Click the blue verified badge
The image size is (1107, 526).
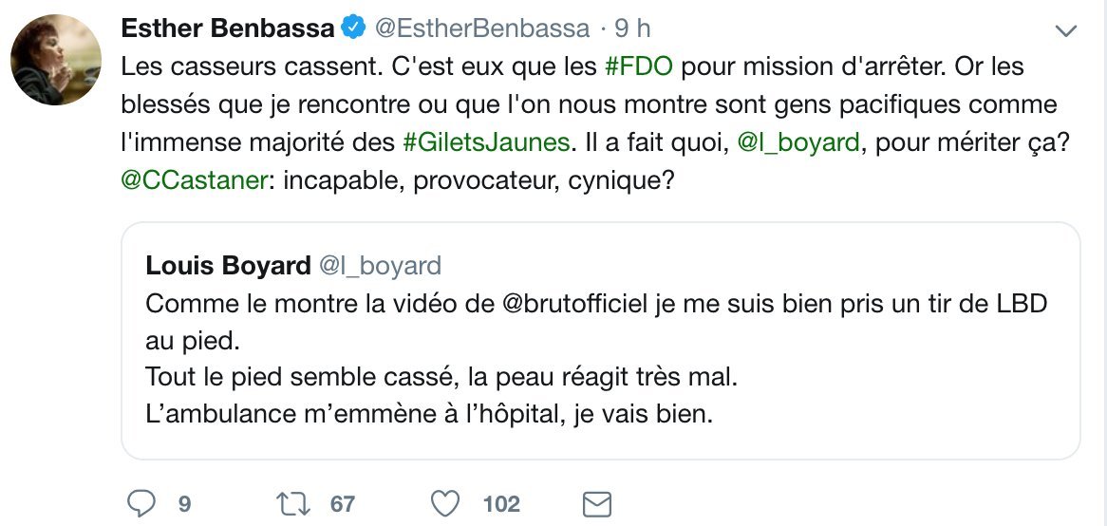coord(353,29)
